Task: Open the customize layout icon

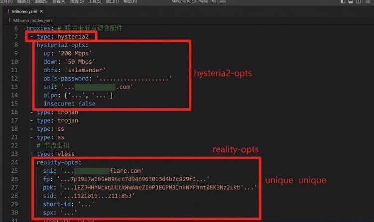Action: 368,1
